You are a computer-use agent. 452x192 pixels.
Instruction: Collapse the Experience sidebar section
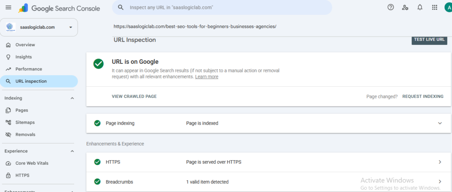point(72,151)
